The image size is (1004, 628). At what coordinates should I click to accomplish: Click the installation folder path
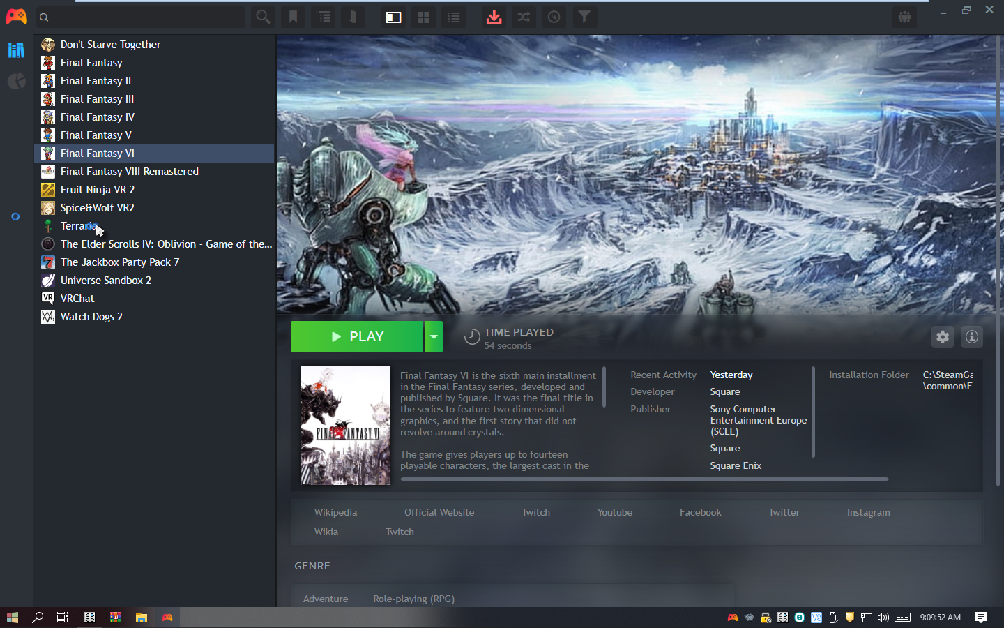(x=948, y=380)
